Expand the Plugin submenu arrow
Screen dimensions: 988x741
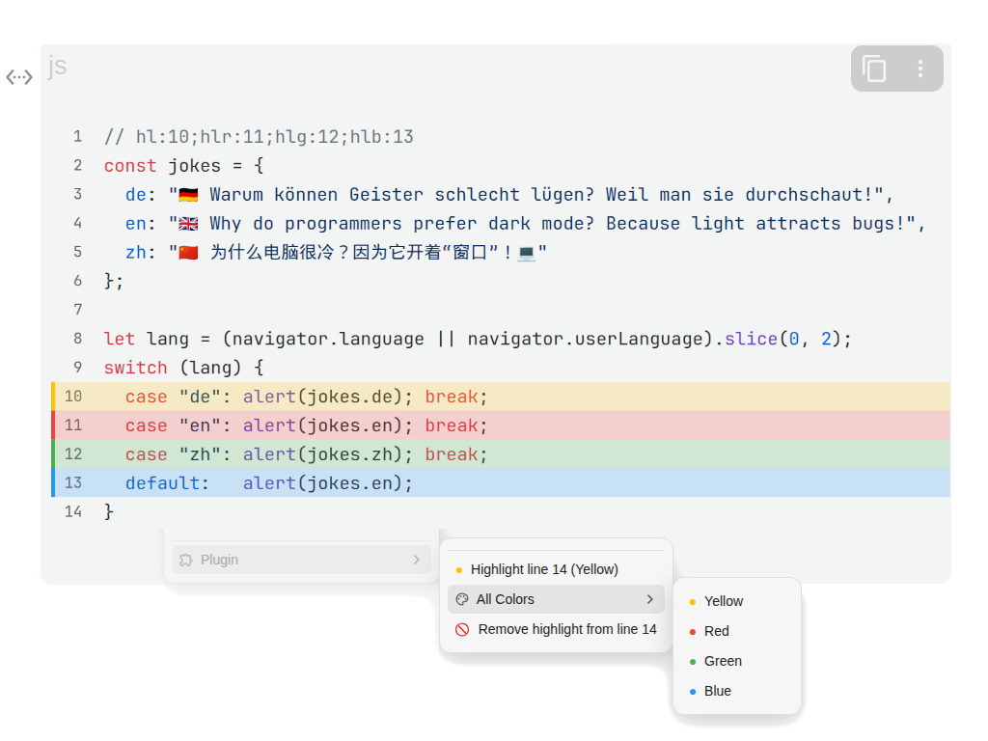pos(417,560)
